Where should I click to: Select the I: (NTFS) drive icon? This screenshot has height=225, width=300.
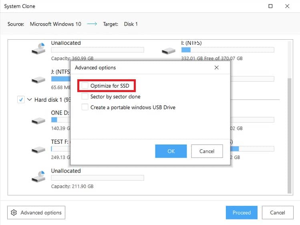click(x=169, y=51)
